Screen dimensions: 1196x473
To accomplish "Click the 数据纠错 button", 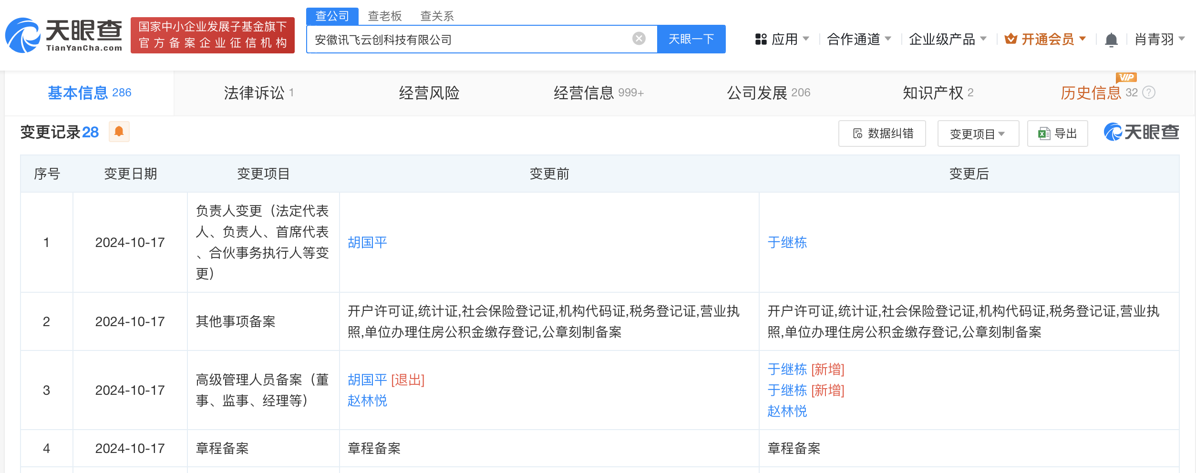I will click(x=882, y=134).
